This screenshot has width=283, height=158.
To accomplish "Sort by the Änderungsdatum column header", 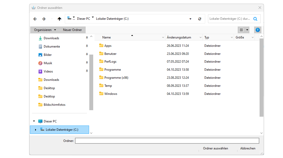I will pyautogui.click(x=179, y=37).
